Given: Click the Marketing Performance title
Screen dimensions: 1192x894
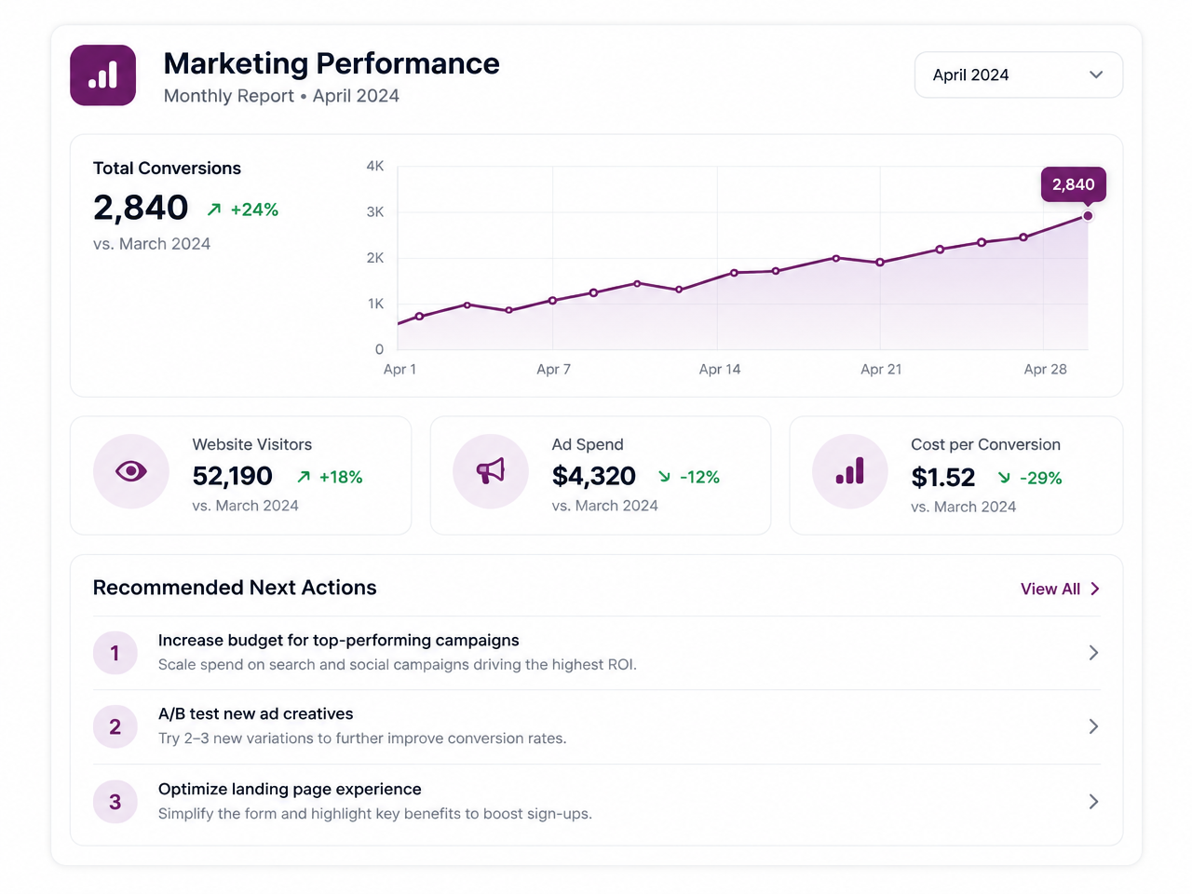Looking at the screenshot, I should (332, 63).
